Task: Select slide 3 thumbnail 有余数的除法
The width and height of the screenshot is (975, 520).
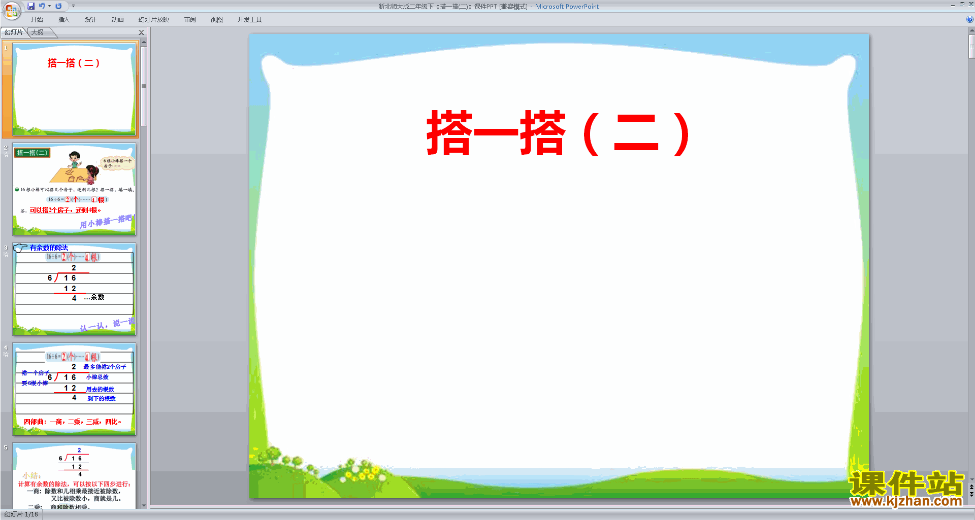Action: pyautogui.click(x=74, y=289)
